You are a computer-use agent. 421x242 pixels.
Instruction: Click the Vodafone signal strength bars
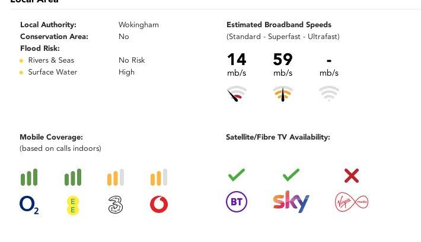[159, 177]
